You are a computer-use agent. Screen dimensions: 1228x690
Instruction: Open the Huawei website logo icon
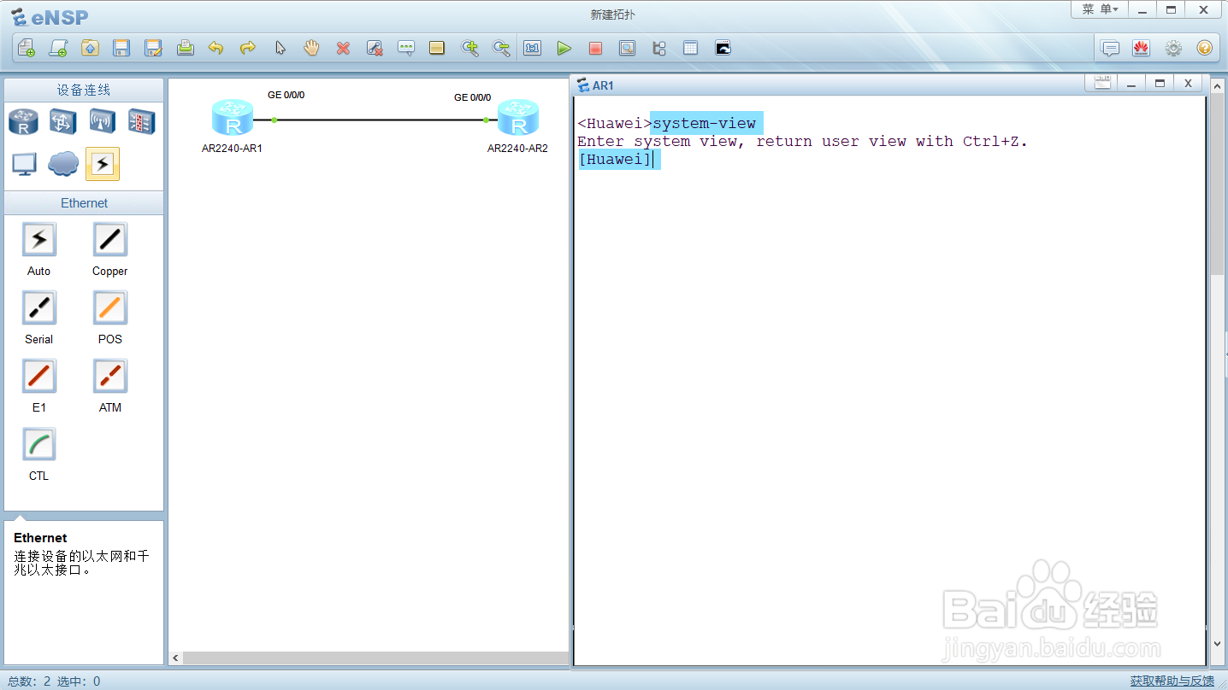pyautogui.click(x=1141, y=49)
